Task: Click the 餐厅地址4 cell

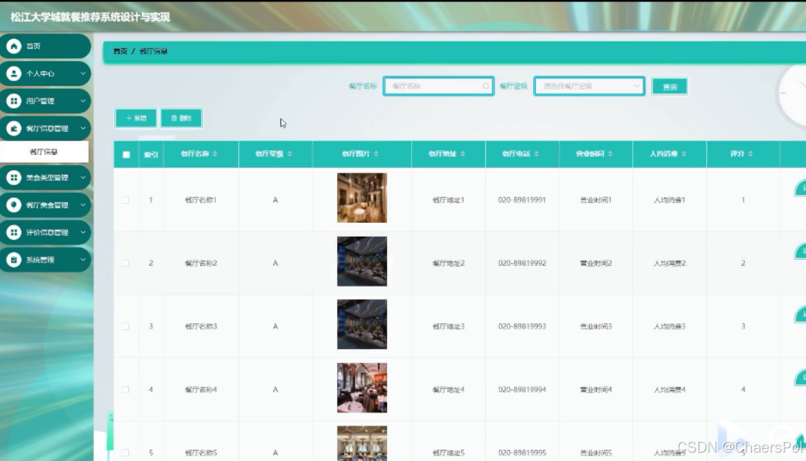Action: click(448, 390)
